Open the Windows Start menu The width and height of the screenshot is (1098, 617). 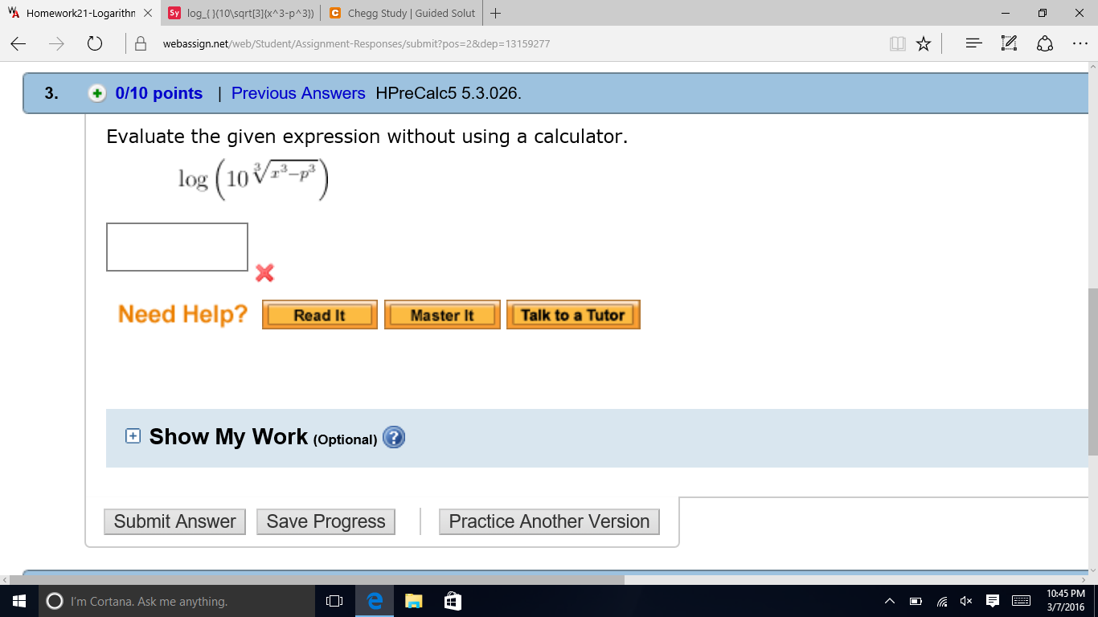pyautogui.click(x=19, y=601)
